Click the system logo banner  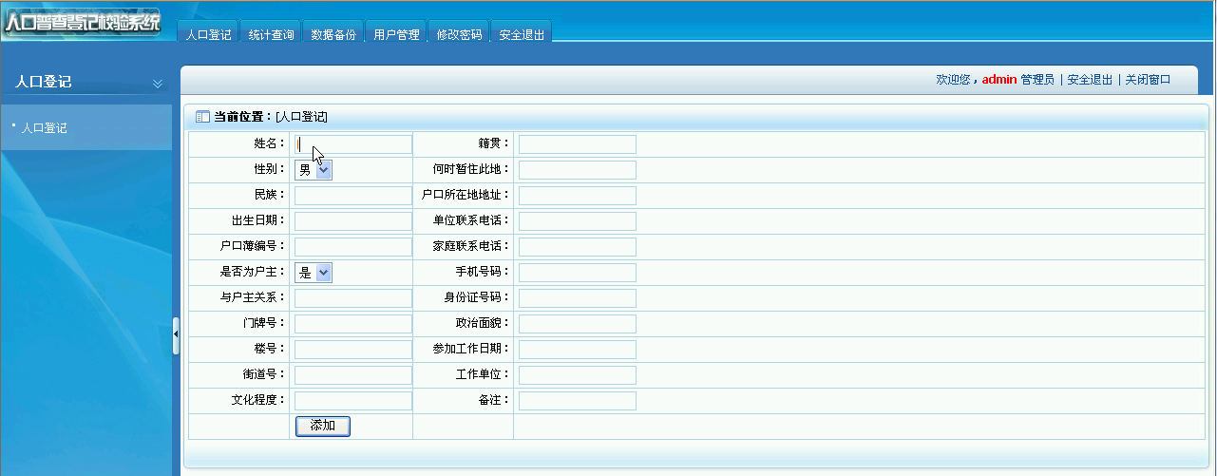[x=82, y=23]
